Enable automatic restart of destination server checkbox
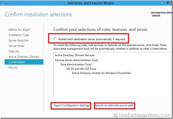The image size is (173, 119). 55,39
